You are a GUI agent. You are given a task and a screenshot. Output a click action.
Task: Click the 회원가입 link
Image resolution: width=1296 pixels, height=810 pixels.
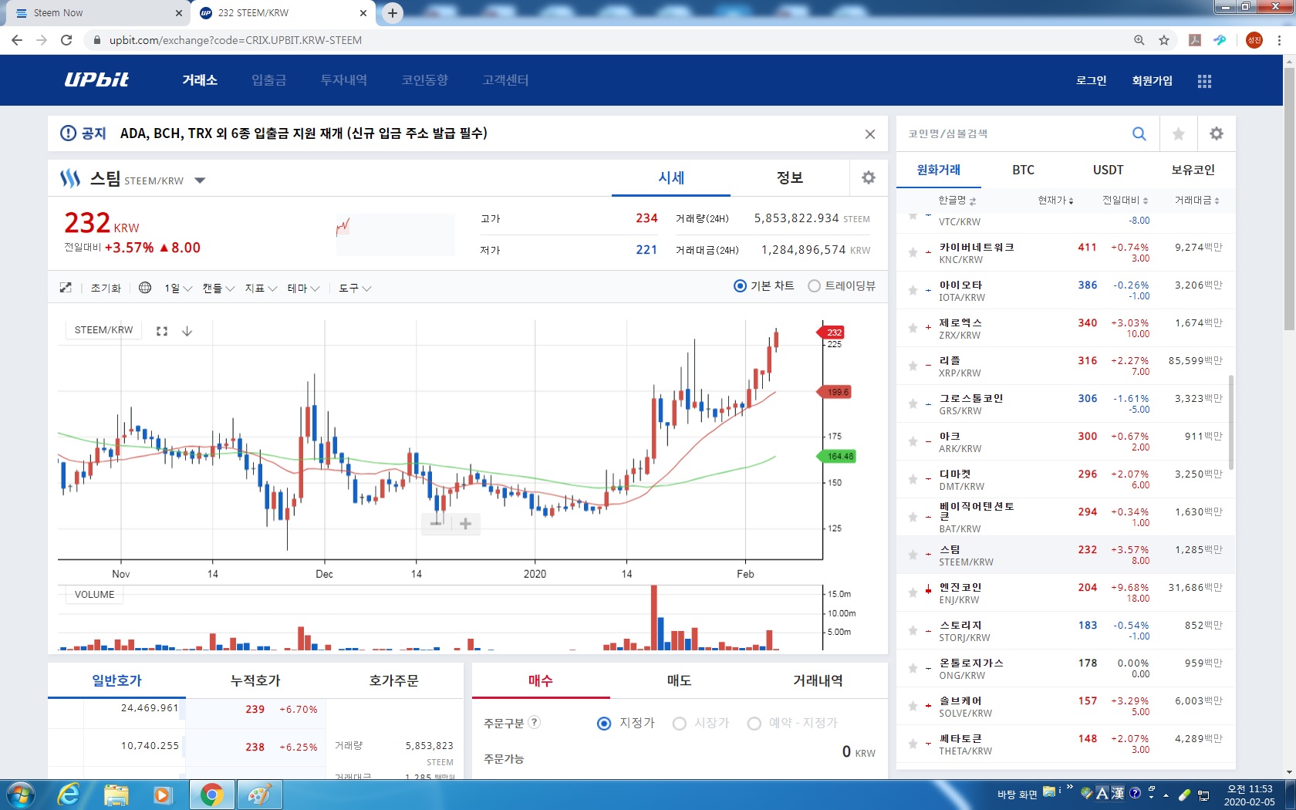click(x=1152, y=80)
